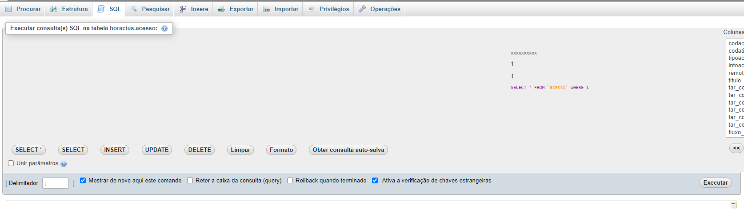The height and width of the screenshot is (209, 744).
Task: Click the 'SELECT *' query template button
Action: pyautogui.click(x=29, y=150)
